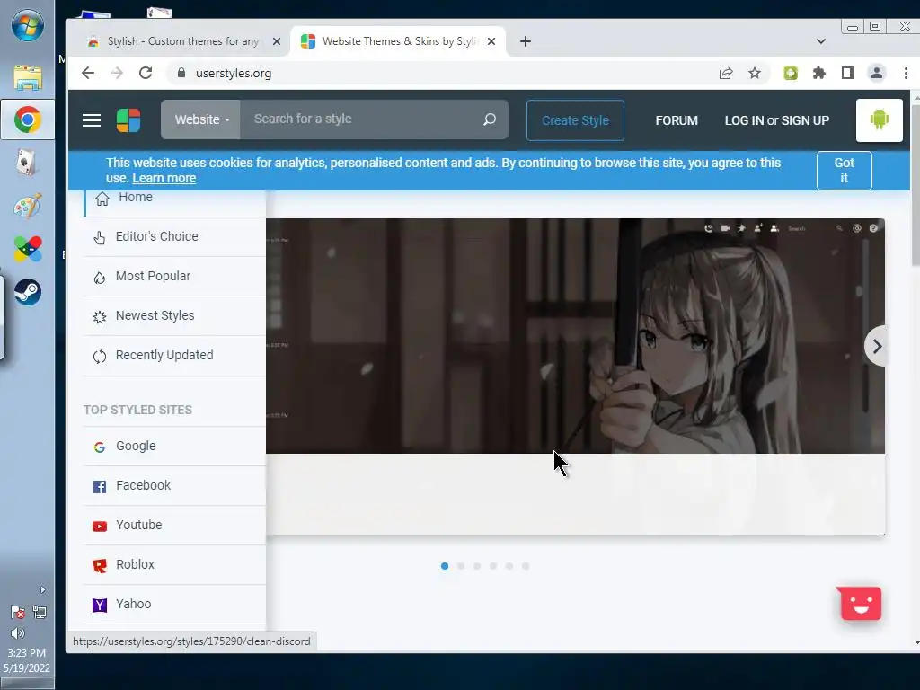Open Windows Explorer from taskbar

(x=28, y=77)
